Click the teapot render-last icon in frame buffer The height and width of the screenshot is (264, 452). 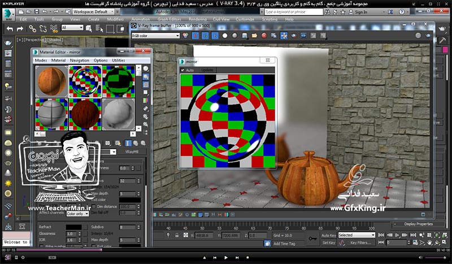pyautogui.click(x=428, y=36)
